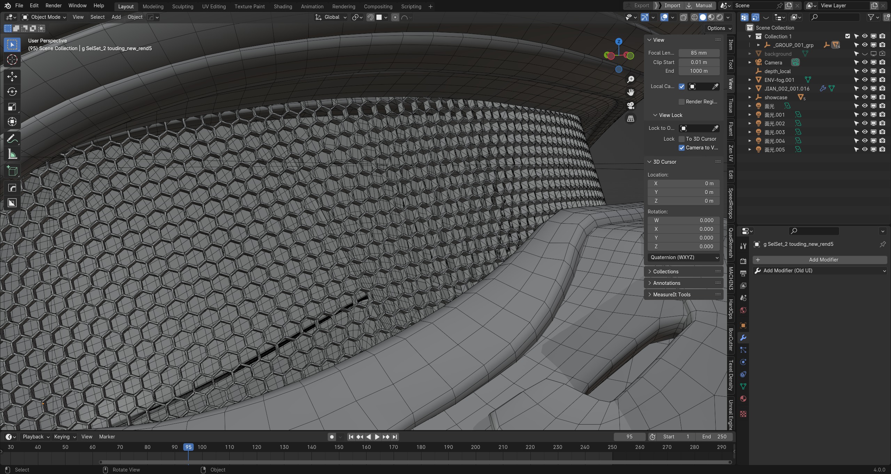Pick the Measure tool
This screenshot has width=891, height=474.
pos(12,154)
